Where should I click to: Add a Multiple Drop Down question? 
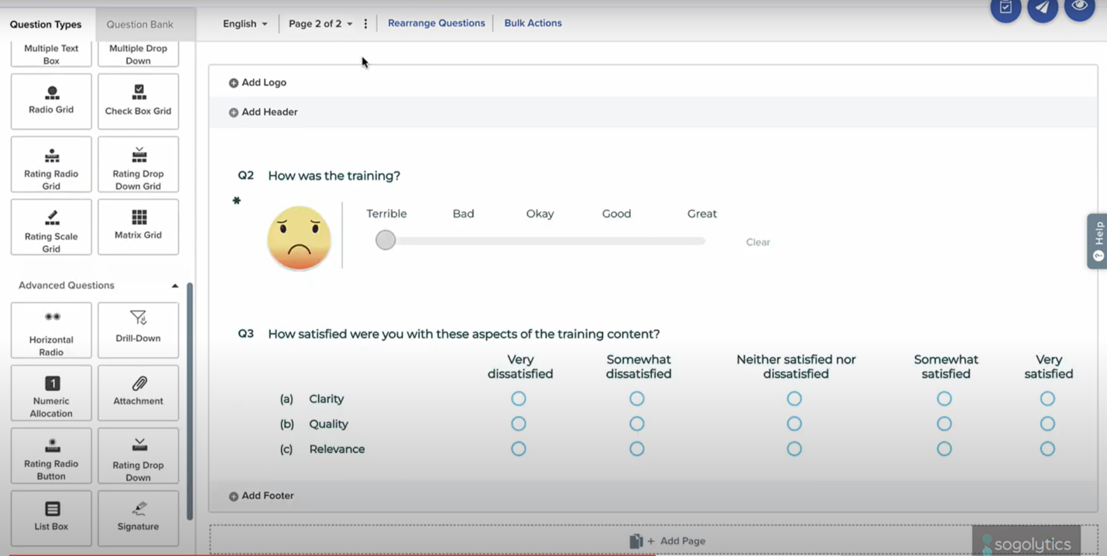(x=138, y=53)
